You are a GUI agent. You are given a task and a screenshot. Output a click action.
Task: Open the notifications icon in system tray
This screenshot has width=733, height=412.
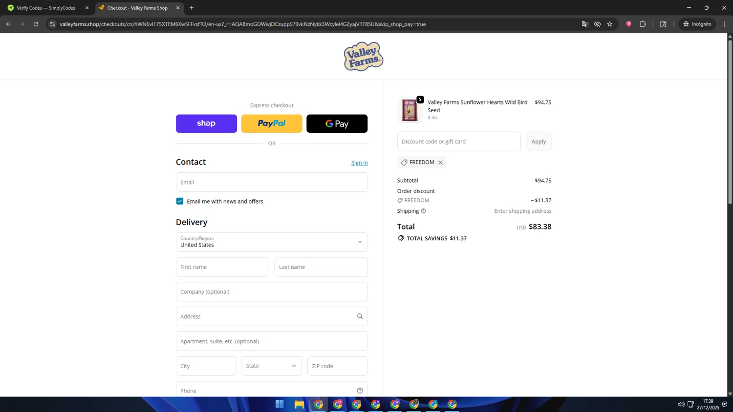pyautogui.click(x=724, y=404)
